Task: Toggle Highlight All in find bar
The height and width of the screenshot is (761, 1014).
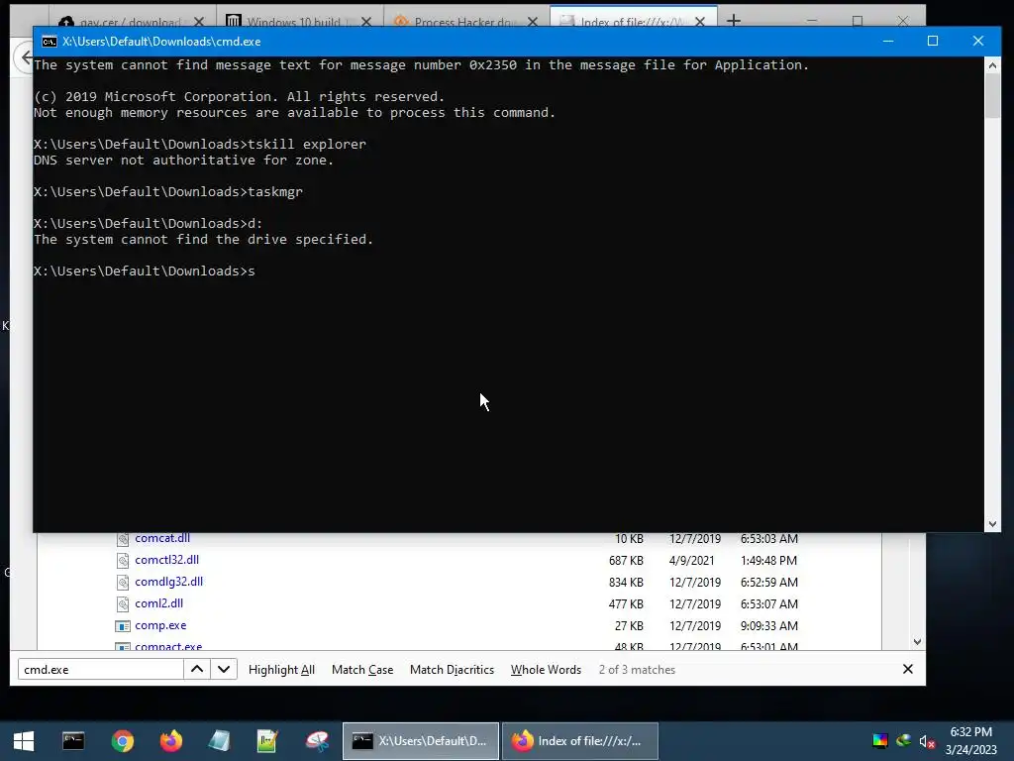Action: [281, 670]
